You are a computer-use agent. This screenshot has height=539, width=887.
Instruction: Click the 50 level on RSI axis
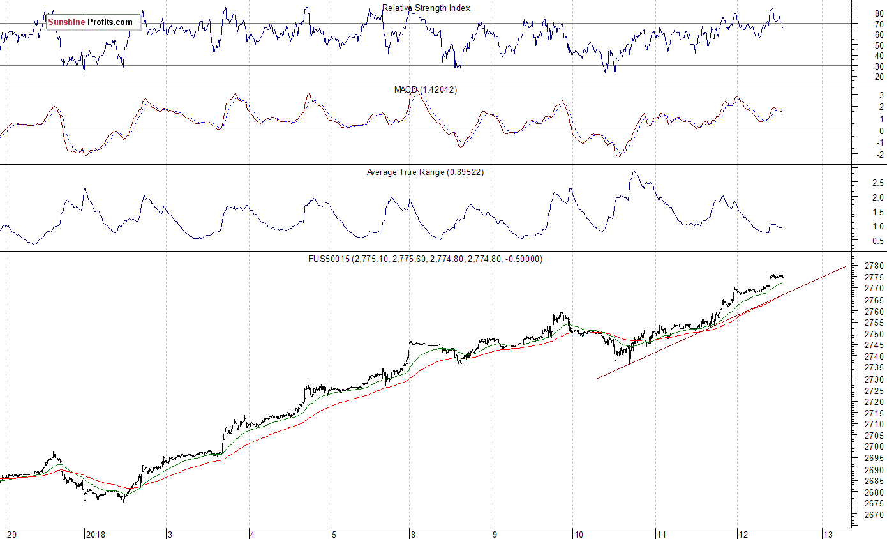879,45
